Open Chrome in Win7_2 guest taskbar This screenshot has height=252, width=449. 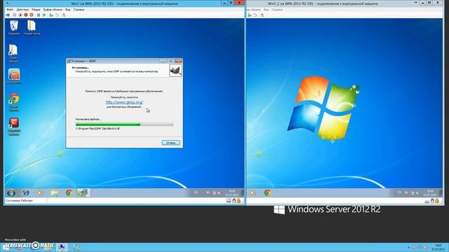[267, 193]
